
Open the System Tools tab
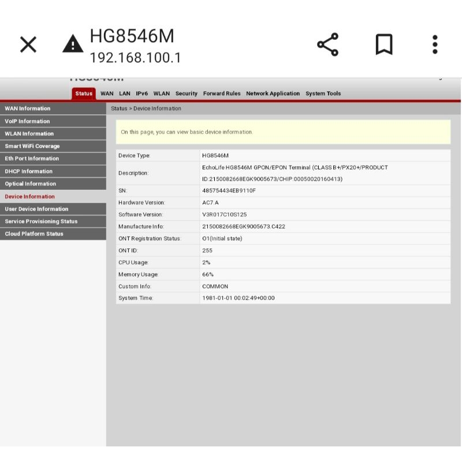click(x=323, y=94)
